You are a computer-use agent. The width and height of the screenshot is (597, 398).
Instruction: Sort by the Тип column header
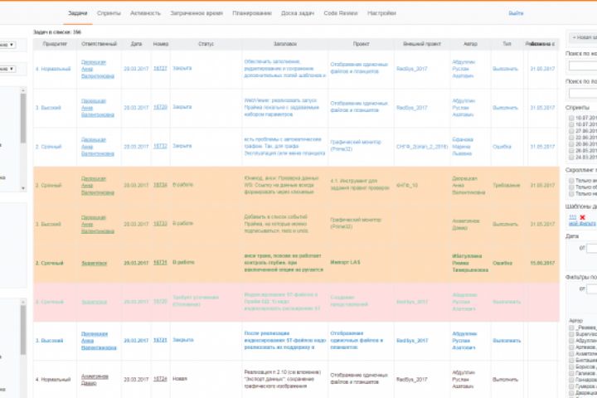tap(507, 44)
